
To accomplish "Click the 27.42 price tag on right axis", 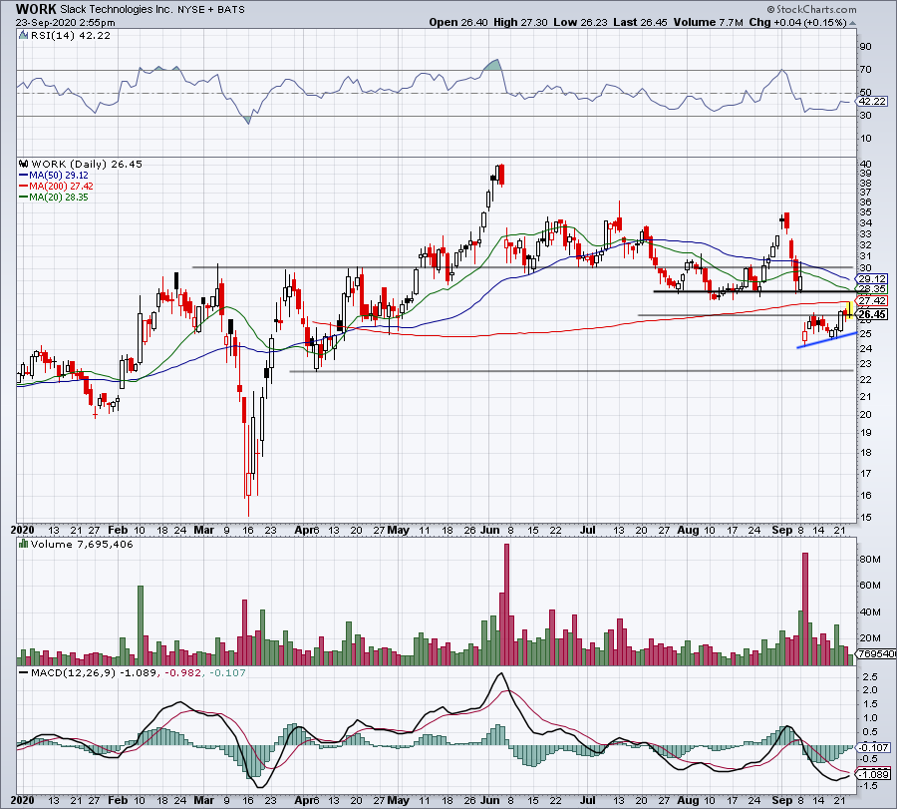I will coord(872,300).
